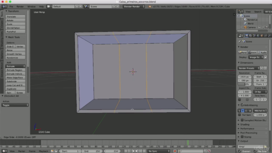
Task: Open the Info editor type selector
Action: point(4,6)
